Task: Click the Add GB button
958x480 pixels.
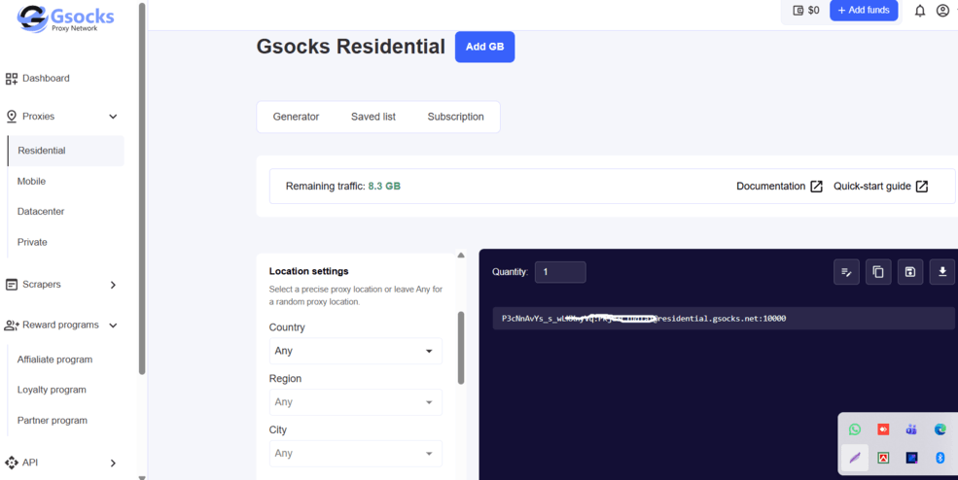Action: (485, 47)
